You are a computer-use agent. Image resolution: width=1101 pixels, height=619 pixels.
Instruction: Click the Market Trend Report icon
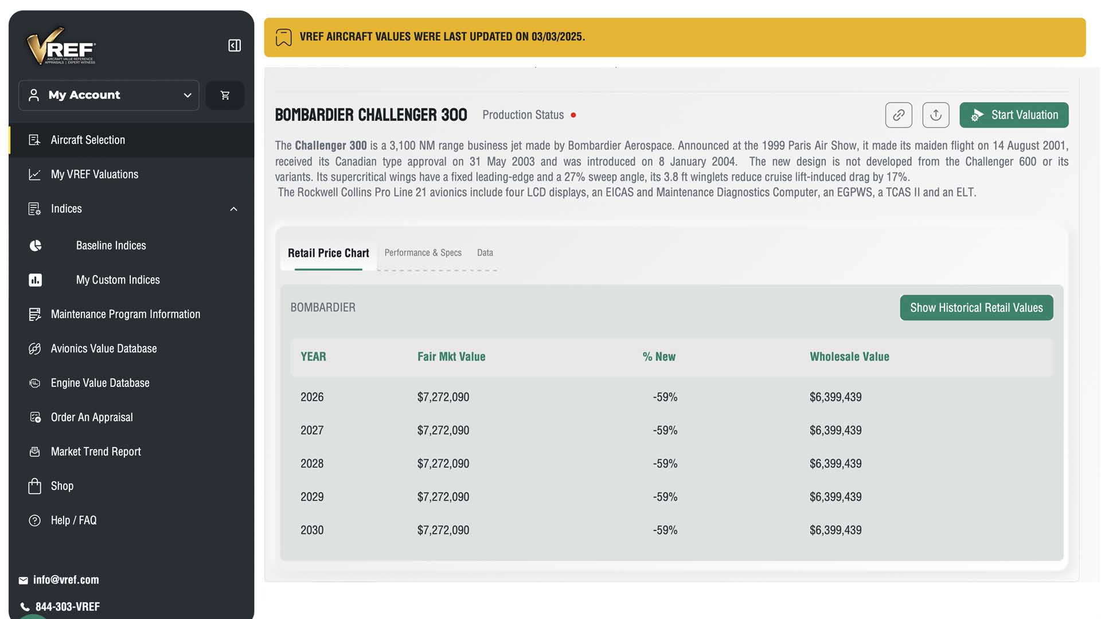[34, 452]
